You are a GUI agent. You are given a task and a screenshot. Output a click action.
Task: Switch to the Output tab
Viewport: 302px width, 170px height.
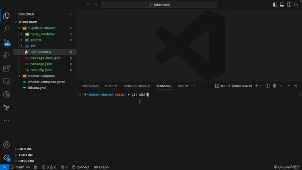click(x=111, y=86)
